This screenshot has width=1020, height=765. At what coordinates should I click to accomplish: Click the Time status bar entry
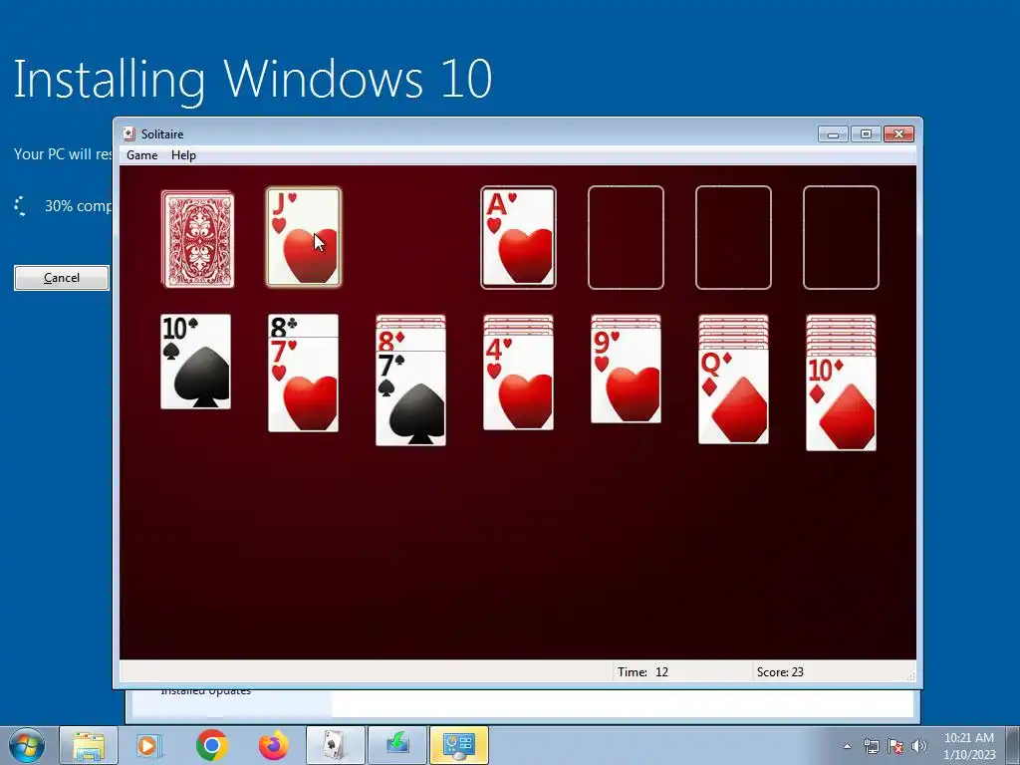(x=643, y=672)
